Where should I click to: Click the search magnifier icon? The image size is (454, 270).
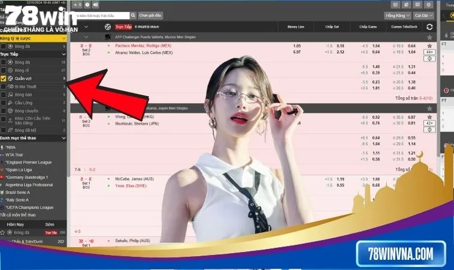click(133, 16)
